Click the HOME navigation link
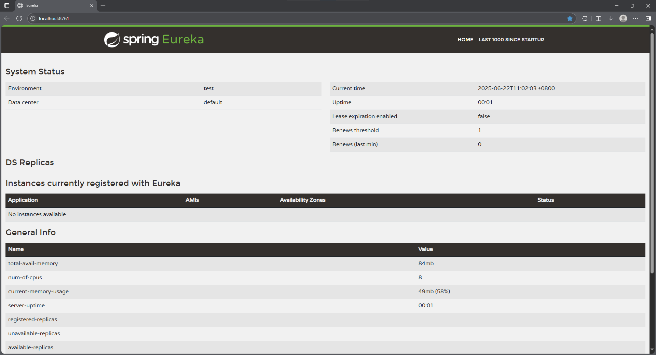Screen dimensions: 656x355 [465, 40]
